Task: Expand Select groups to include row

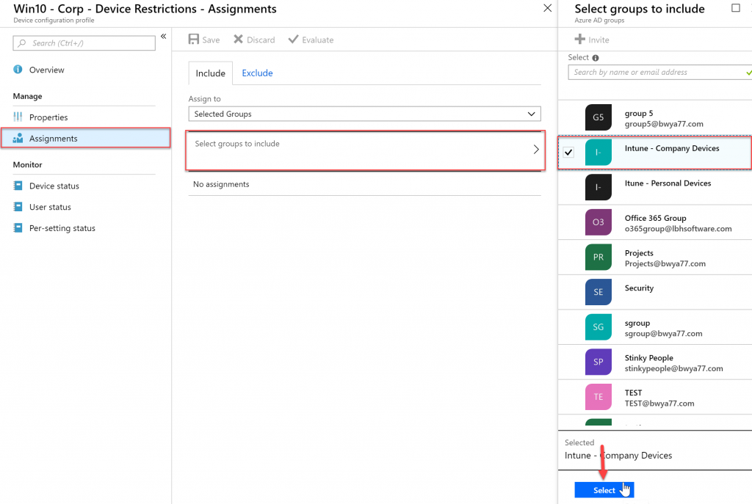Action: click(365, 150)
